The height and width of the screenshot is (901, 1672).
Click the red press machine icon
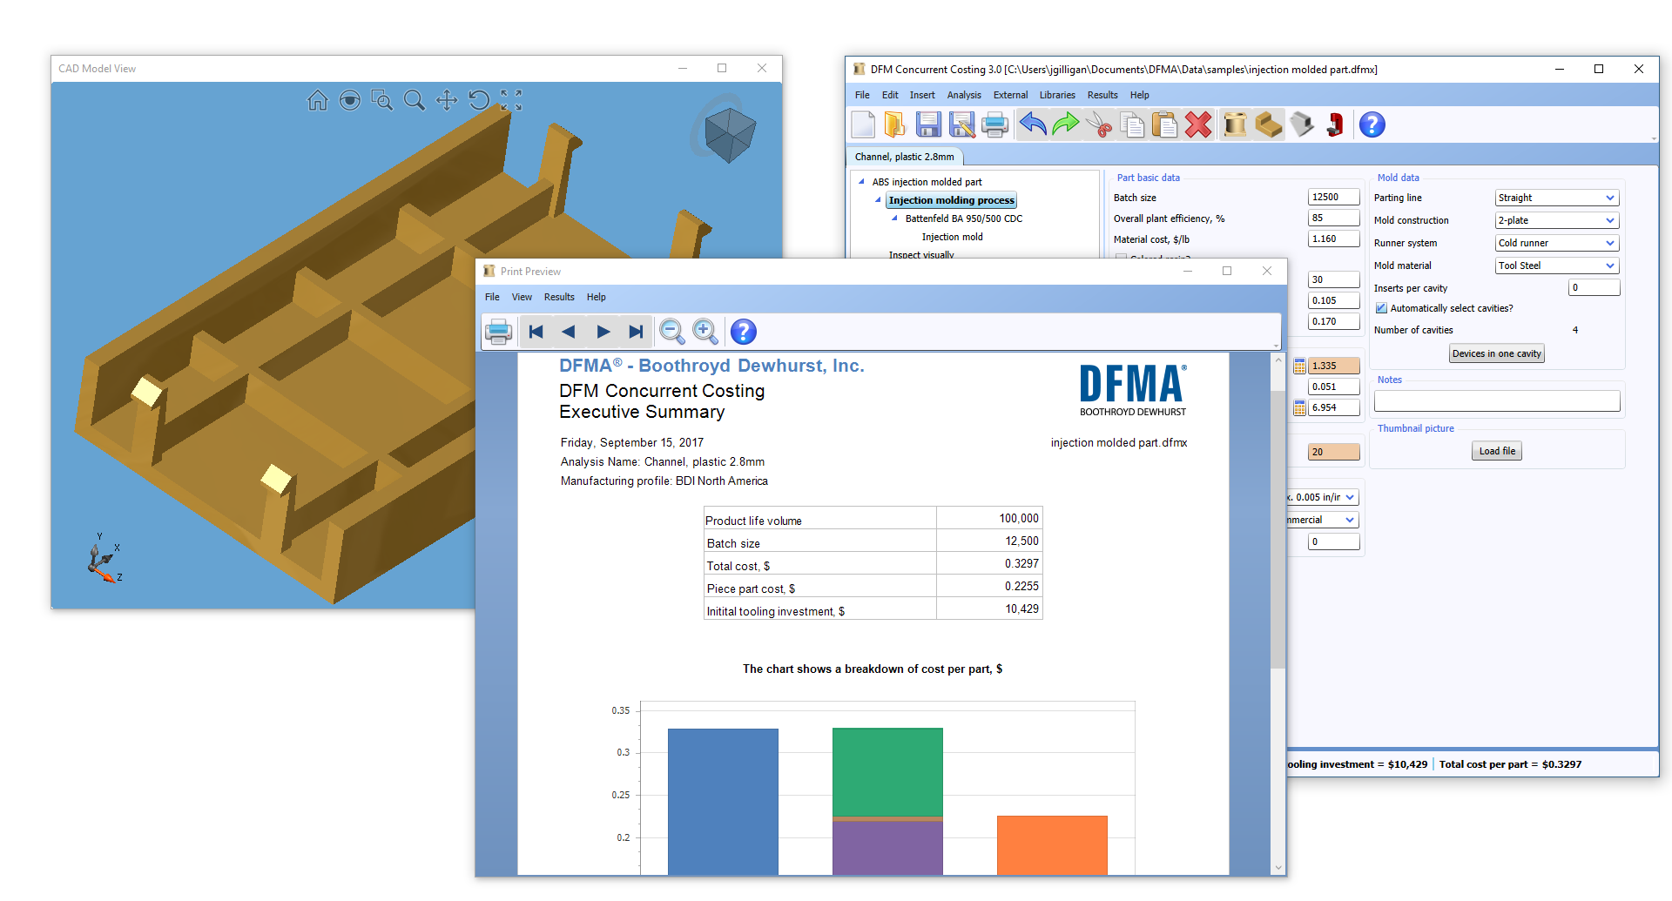[1335, 125]
